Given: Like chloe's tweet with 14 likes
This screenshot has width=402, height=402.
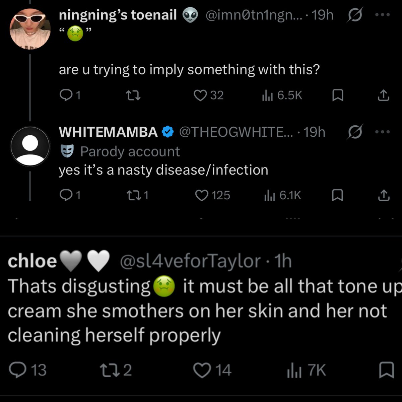Looking at the screenshot, I should click(212, 370).
